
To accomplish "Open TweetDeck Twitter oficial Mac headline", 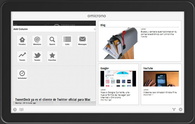I will click(53, 100).
